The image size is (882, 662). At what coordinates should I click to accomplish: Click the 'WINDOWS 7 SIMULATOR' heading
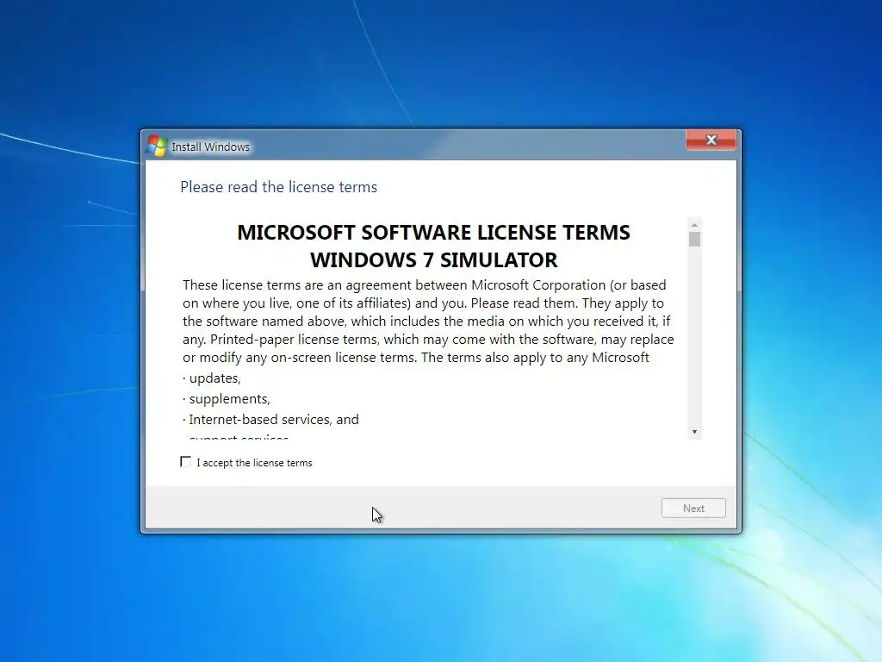click(434, 260)
